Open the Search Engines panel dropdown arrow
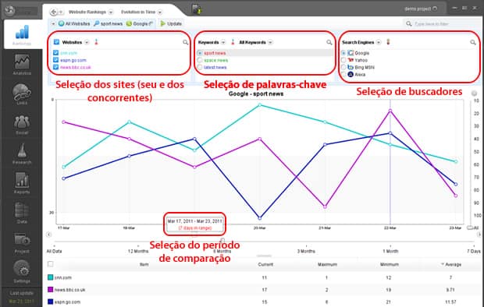Viewport: 484px width, 307px height. [x=379, y=42]
